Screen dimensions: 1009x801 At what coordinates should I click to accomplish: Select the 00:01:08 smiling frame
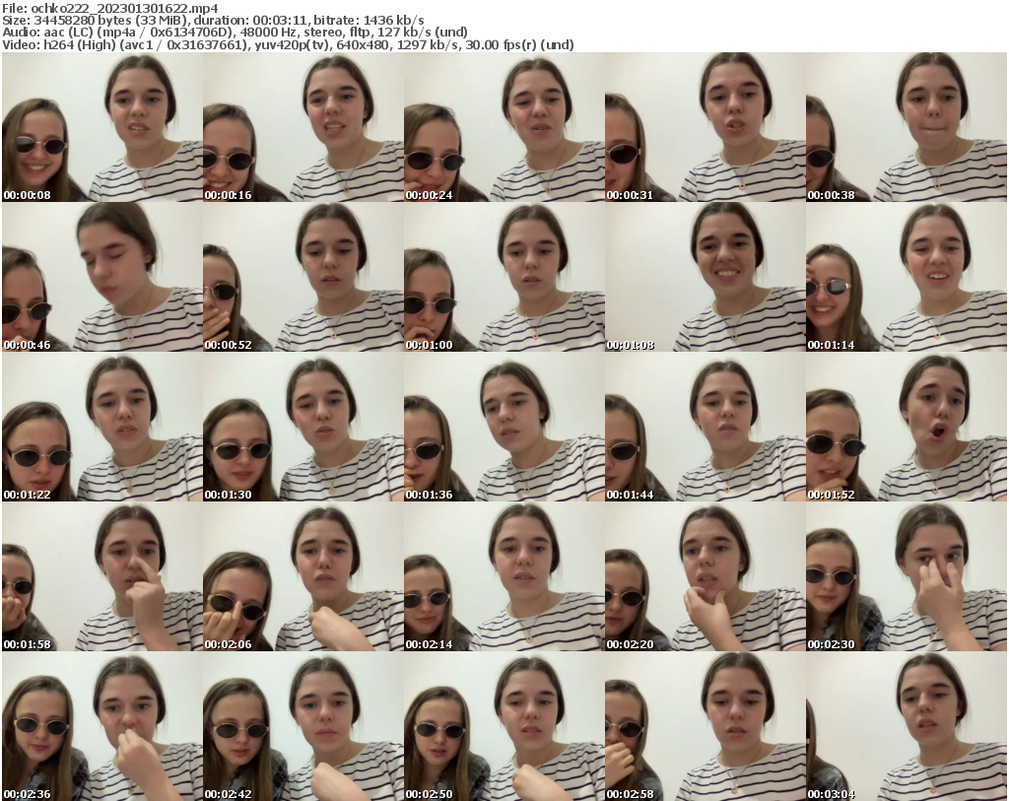[705, 278]
